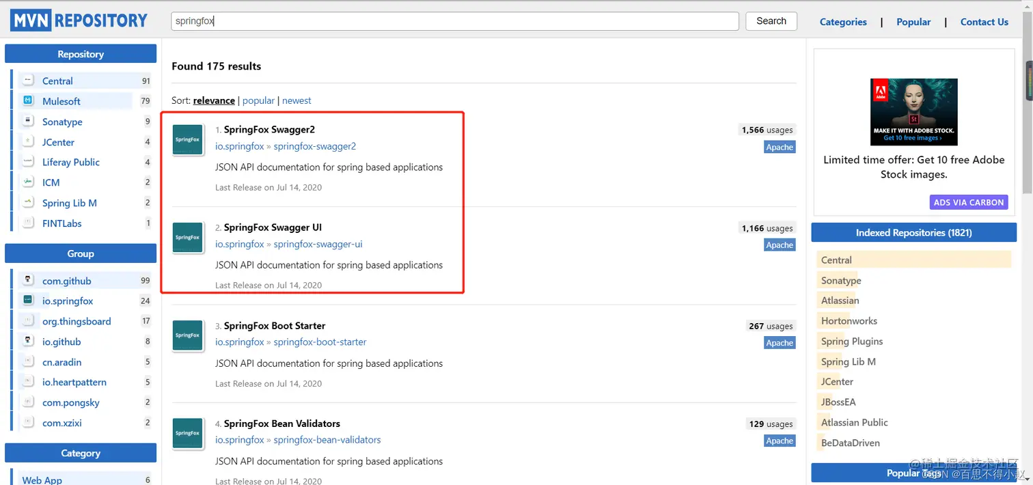Click the com.xzixi group icon
Image resolution: width=1033 pixels, height=485 pixels.
(x=28, y=423)
